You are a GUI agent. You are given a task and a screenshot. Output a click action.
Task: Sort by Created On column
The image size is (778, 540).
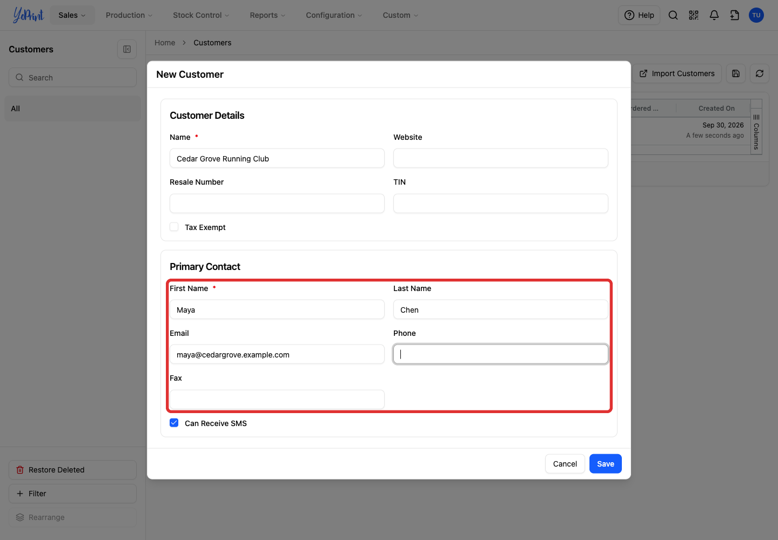click(716, 108)
